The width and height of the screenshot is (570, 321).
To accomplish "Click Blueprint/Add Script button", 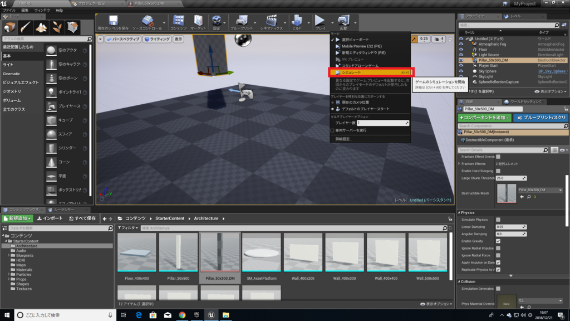I will pos(541,118).
